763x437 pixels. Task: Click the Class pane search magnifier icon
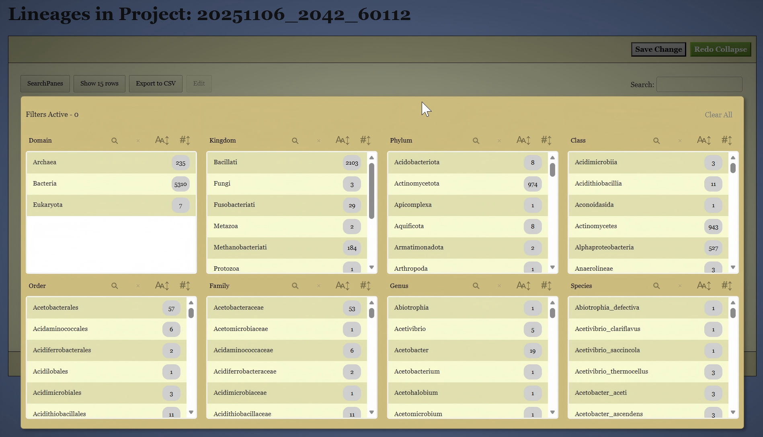point(656,141)
